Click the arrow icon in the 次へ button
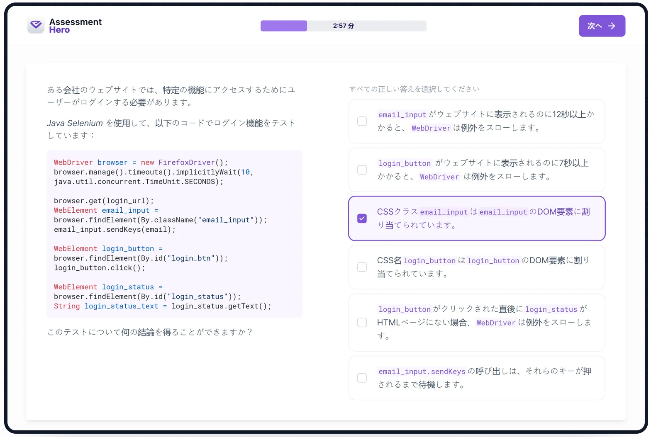This screenshot has height=437, width=651. point(611,26)
